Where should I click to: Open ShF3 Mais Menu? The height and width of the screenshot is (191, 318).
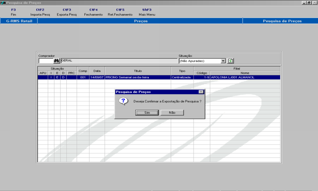(x=147, y=12)
